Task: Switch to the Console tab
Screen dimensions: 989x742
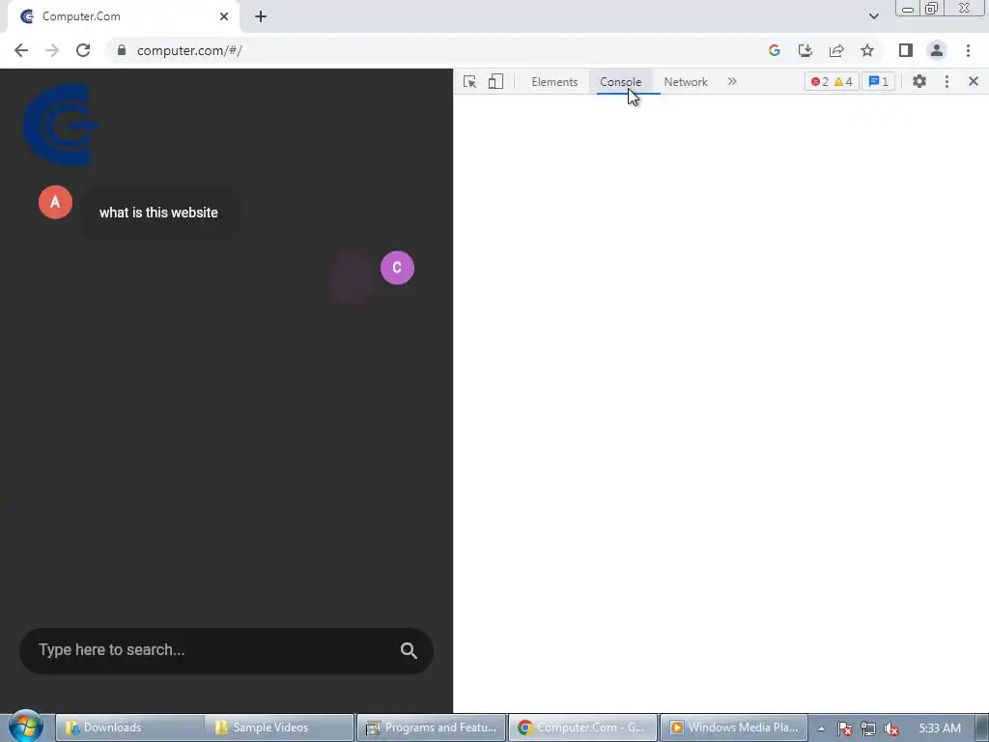Action: pyautogui.click(x=621, y=82)
